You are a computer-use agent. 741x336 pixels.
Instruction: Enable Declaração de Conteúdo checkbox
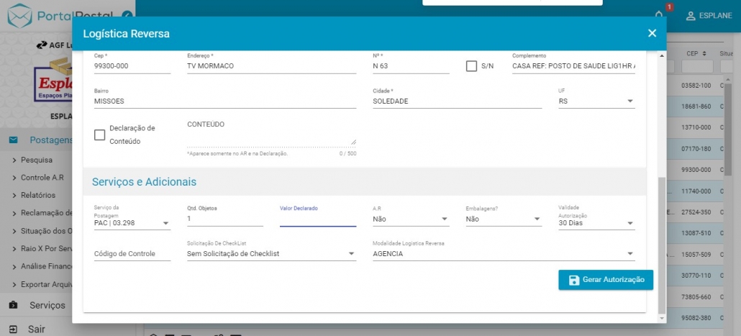pos(100,135)
